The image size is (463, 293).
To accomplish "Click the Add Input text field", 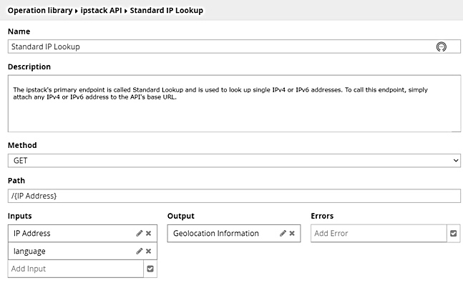I will tap(75, 269).
